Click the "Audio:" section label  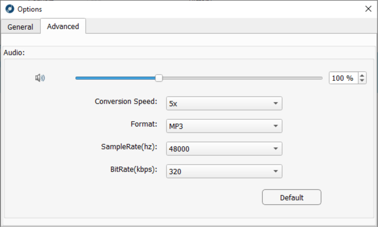tap(14, 53)
